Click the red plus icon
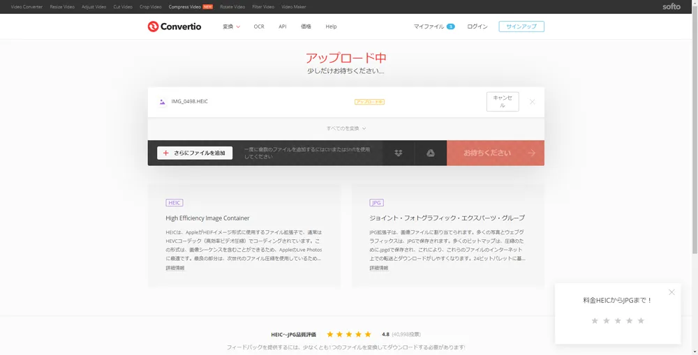This screenshot has width=698, height=355. pos(165,153)
